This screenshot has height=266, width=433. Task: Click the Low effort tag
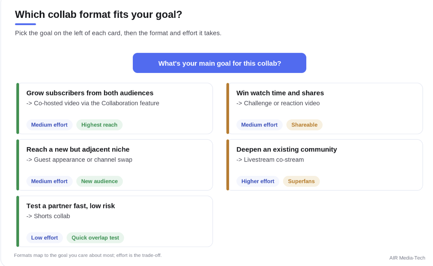point(45,237)
